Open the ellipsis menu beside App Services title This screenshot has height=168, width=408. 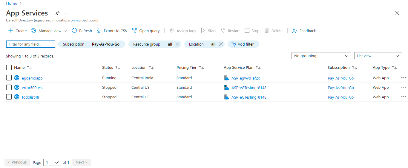pyautogui.click(x=67, y=13)
